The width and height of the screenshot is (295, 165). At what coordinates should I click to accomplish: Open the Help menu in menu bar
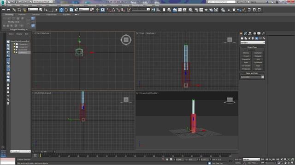click(x=157, y=5)
